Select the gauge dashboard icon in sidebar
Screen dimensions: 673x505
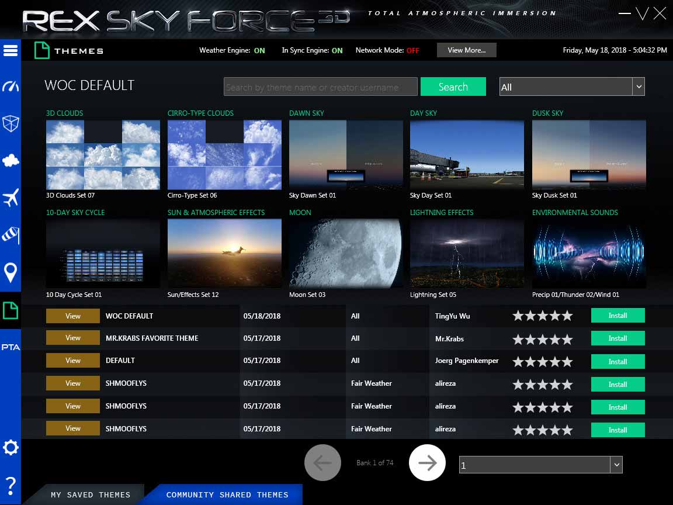(x=11, y=87)
